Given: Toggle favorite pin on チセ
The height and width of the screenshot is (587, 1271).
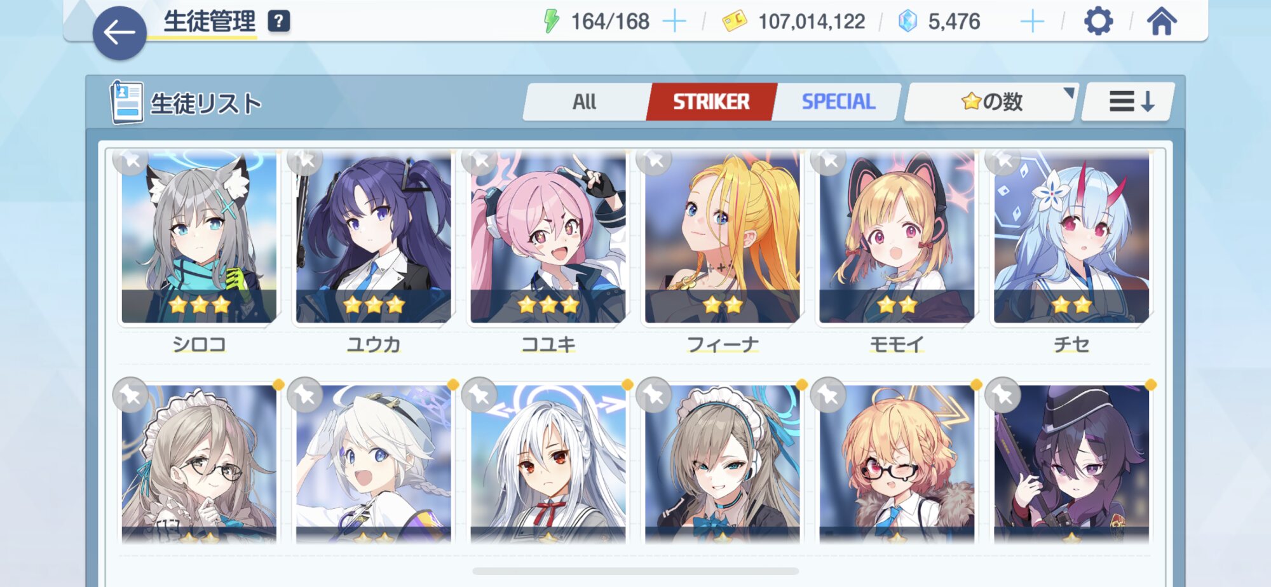Looking at the screenshot, I should [1003, 160].
